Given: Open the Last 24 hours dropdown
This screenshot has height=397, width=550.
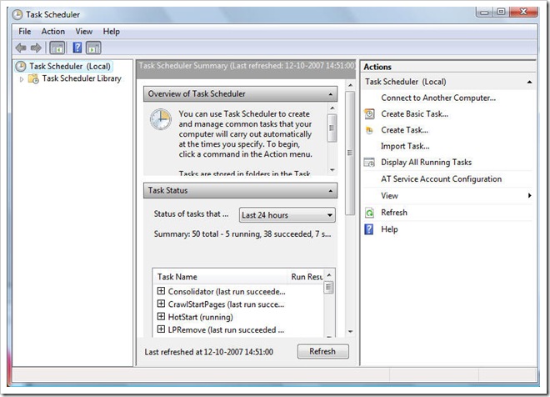Looking at the screenshot, I should click(x=287, y=215).
